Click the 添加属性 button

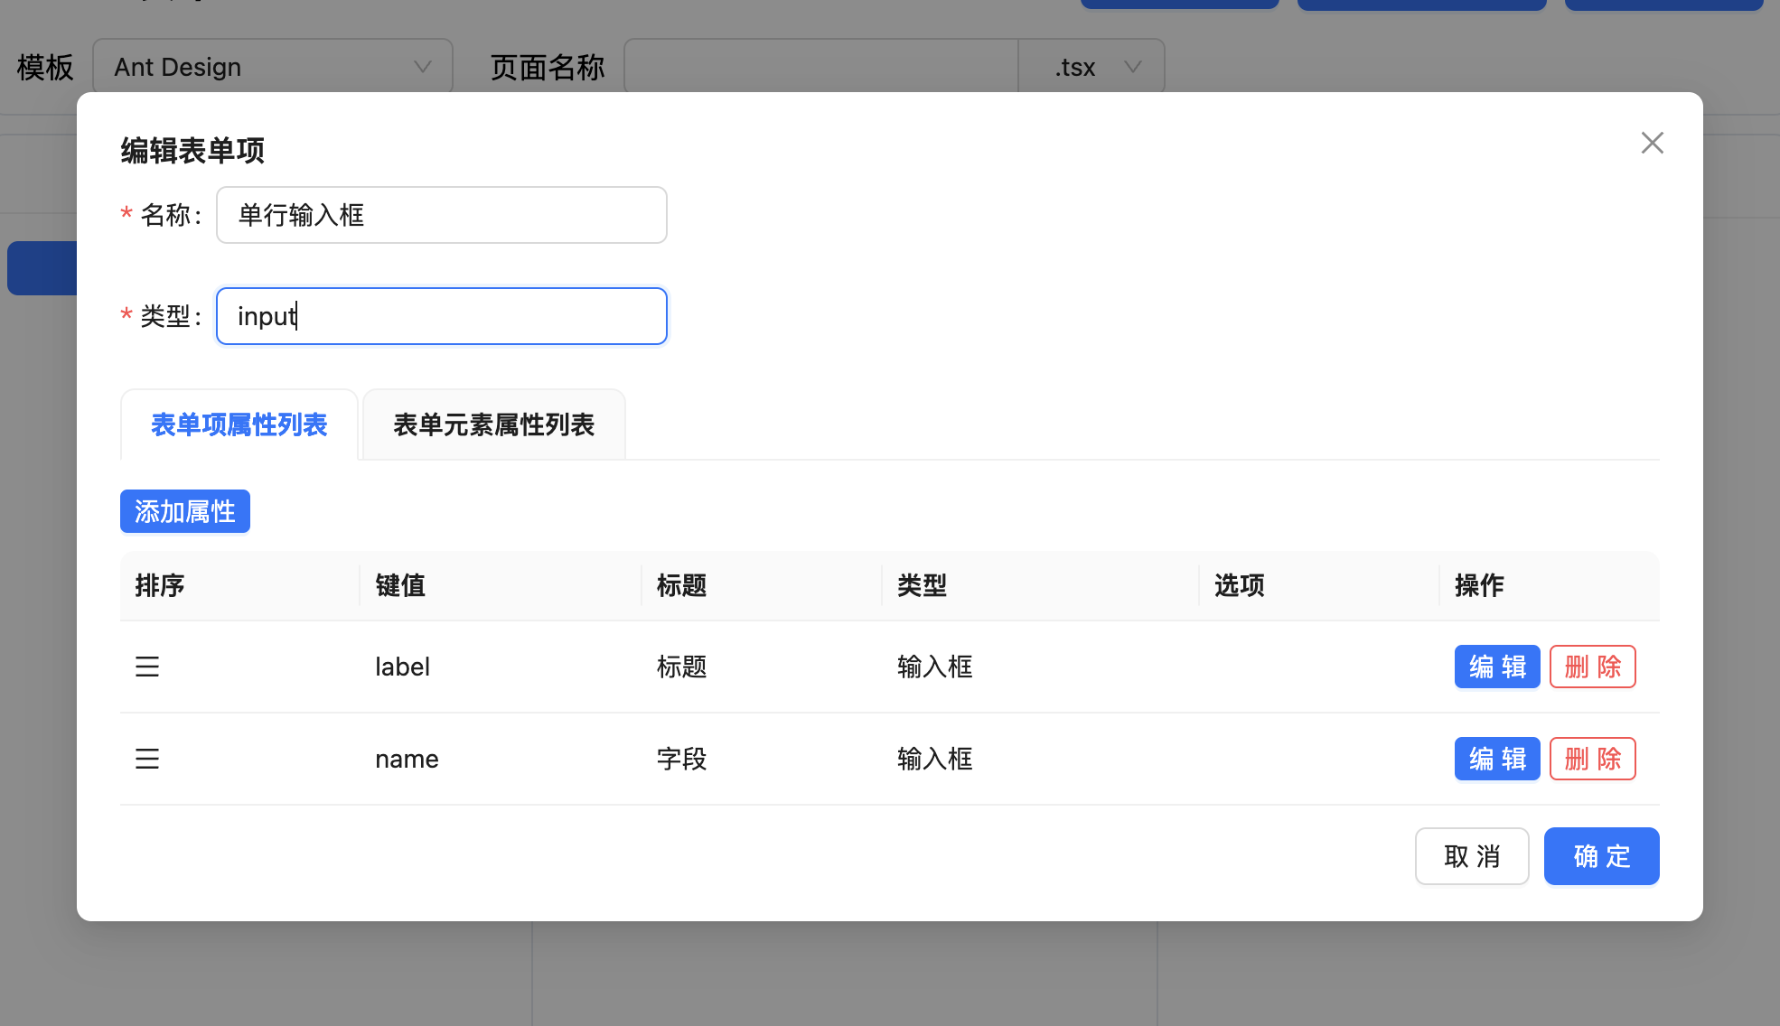[x=184, y=511]
